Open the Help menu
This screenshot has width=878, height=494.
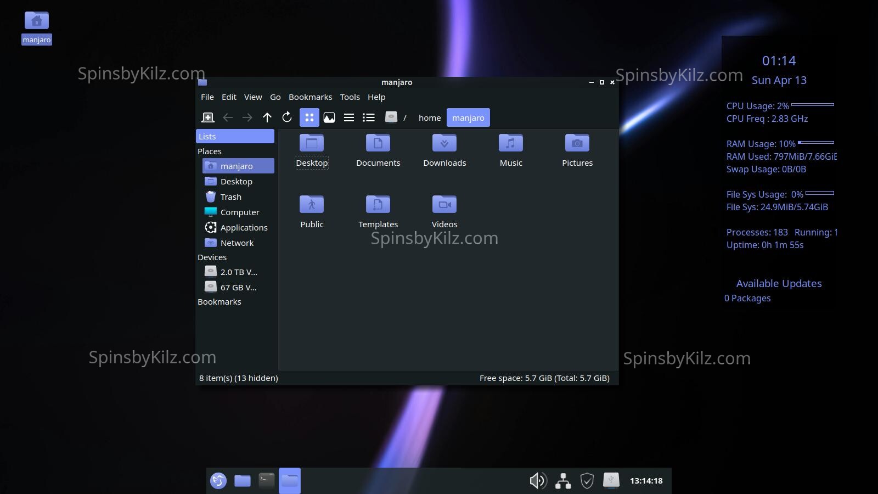pyautogui.click(x=376, y=97)
